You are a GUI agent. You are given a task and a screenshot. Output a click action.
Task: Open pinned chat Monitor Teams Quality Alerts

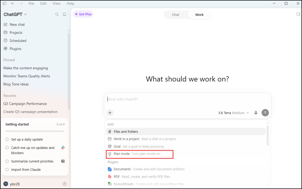coord(27,76)
